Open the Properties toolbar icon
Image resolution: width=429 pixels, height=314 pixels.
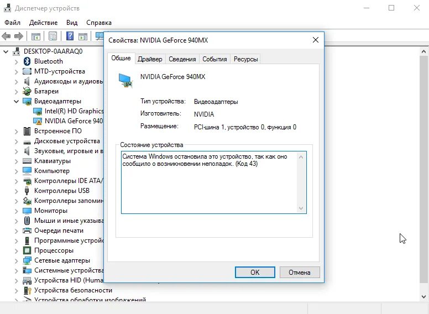pyautogui.click(x=53, y=36)
